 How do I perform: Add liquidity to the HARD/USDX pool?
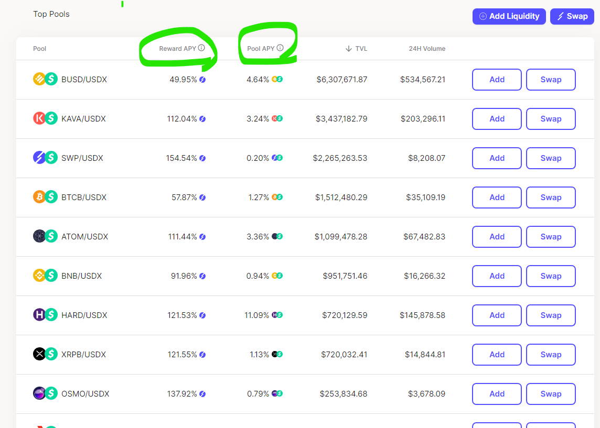click(x=497, y=315)
